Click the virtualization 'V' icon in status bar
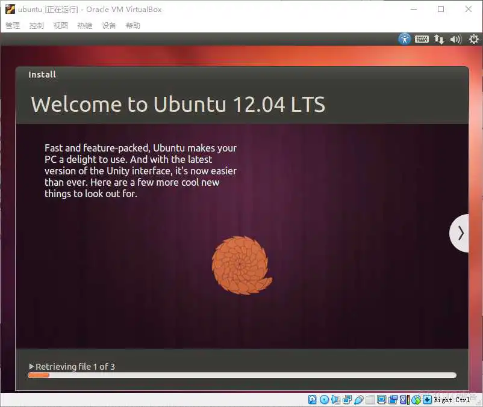 click(x=405, y=399)
